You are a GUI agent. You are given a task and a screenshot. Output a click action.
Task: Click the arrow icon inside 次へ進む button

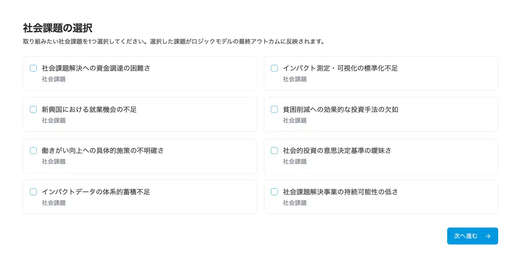click(x=488, y=236)
